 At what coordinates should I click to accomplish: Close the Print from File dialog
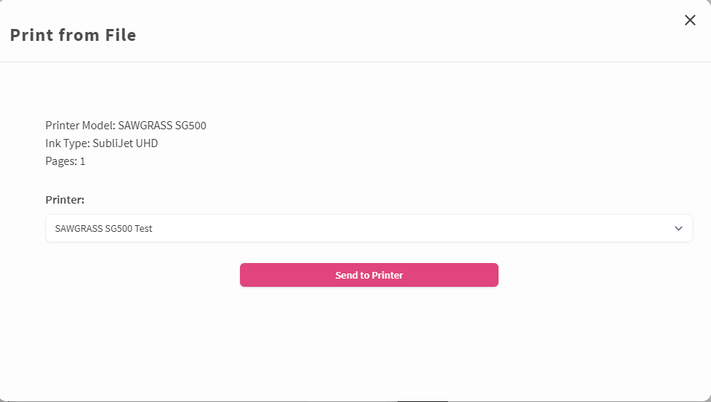689,20
